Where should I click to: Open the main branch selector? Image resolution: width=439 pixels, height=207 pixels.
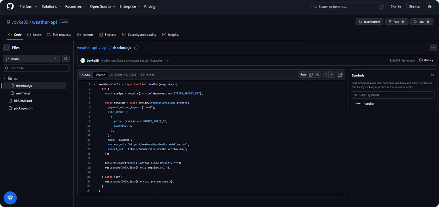pos(32,59)
